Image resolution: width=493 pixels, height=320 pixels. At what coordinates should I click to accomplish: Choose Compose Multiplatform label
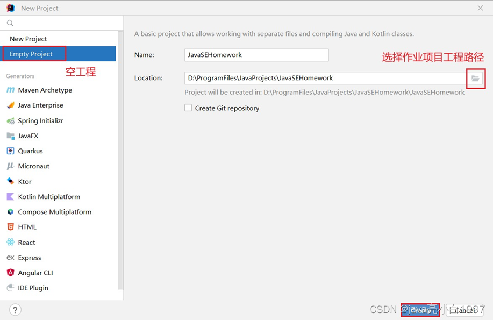tap(55, 212)
